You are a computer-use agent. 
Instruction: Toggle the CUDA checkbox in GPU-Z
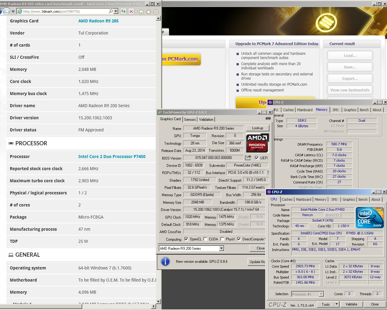point(205,239)
